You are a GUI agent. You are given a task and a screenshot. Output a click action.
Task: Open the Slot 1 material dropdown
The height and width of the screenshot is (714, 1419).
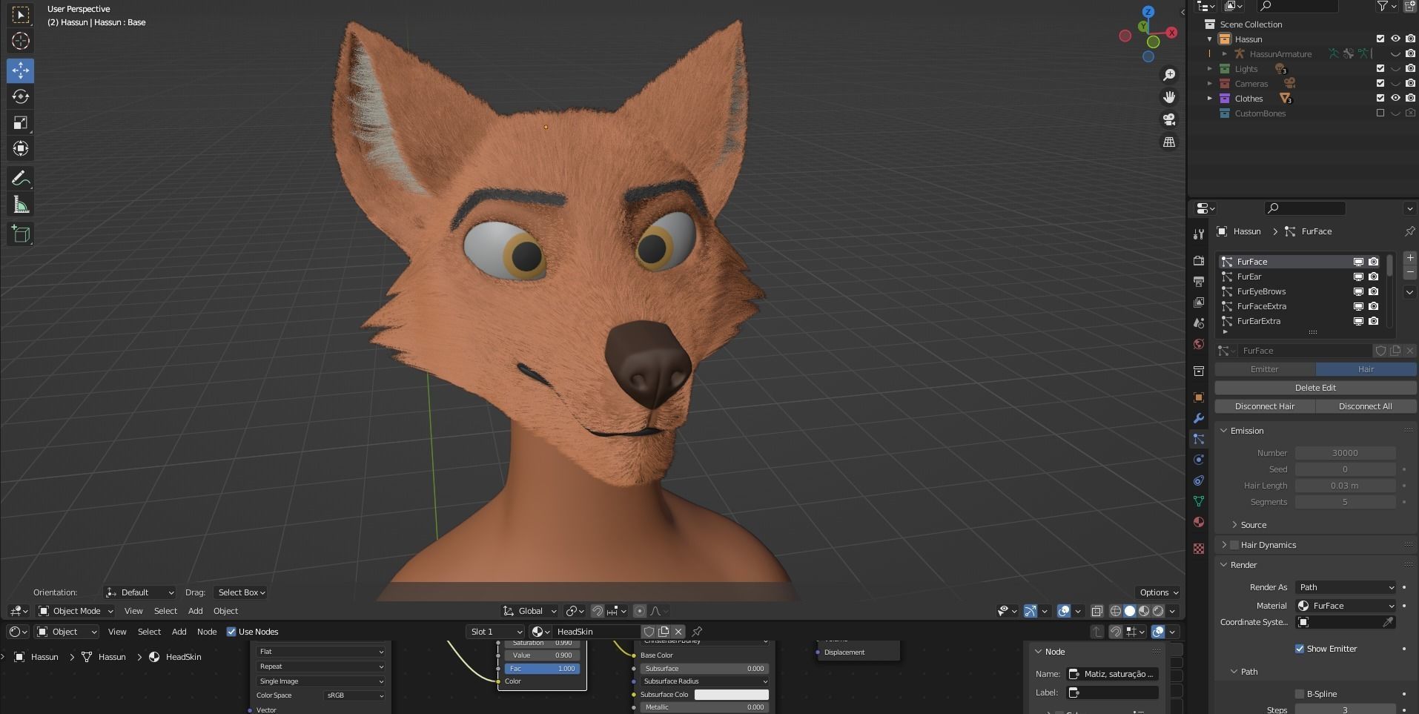[495, 632]
